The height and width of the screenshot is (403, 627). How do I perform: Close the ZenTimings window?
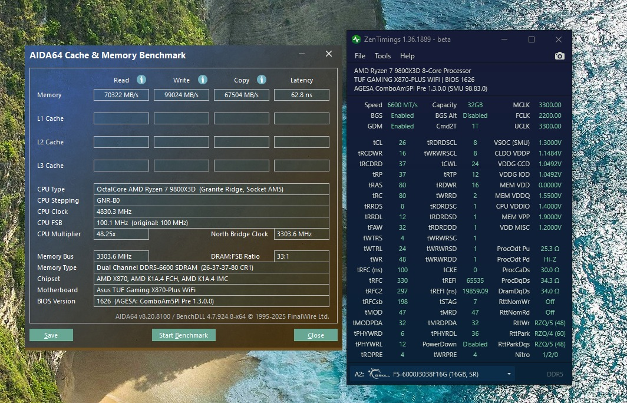point(559,39)
